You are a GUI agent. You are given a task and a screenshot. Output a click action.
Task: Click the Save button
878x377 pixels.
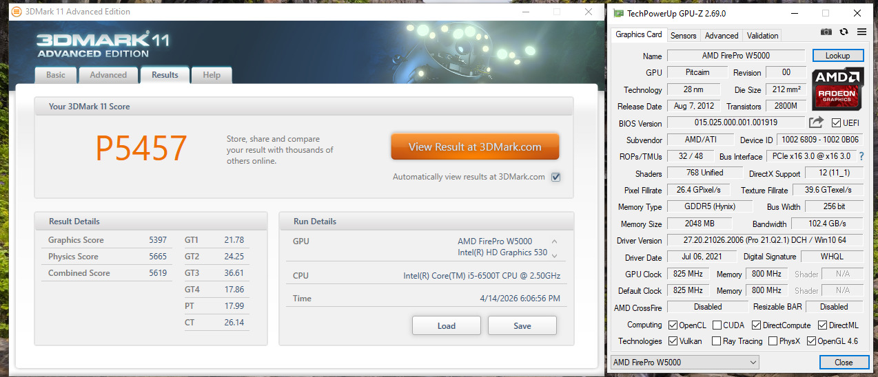pos(522,325)
